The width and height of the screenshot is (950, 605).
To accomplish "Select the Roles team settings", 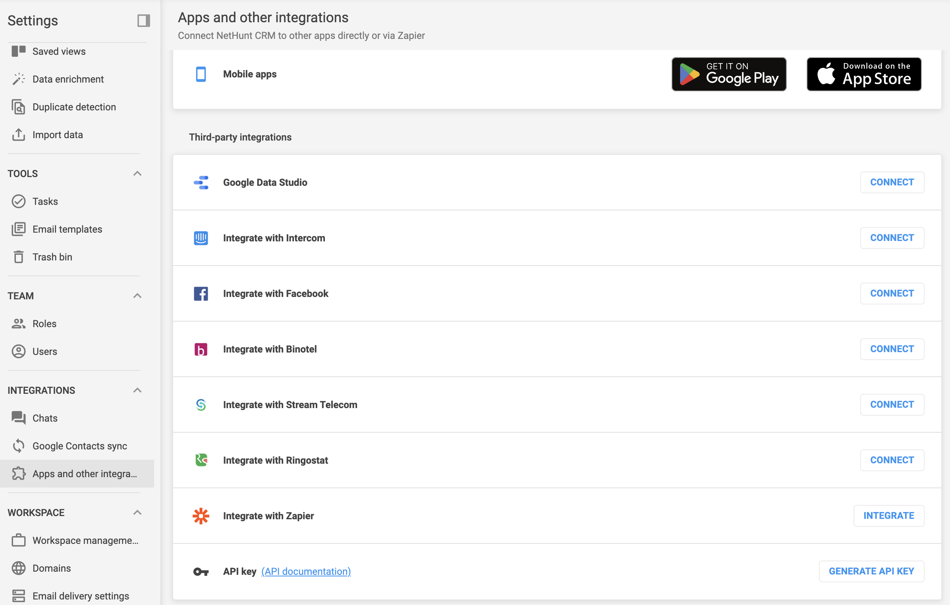I will click(44, 323).
